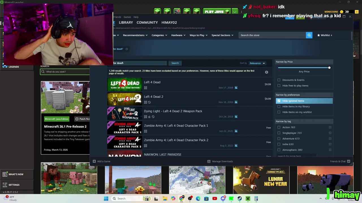This screenshot has height=203, width=362.
Task: Select the instance icon with warning badge
Action: (x=177, y=11)
